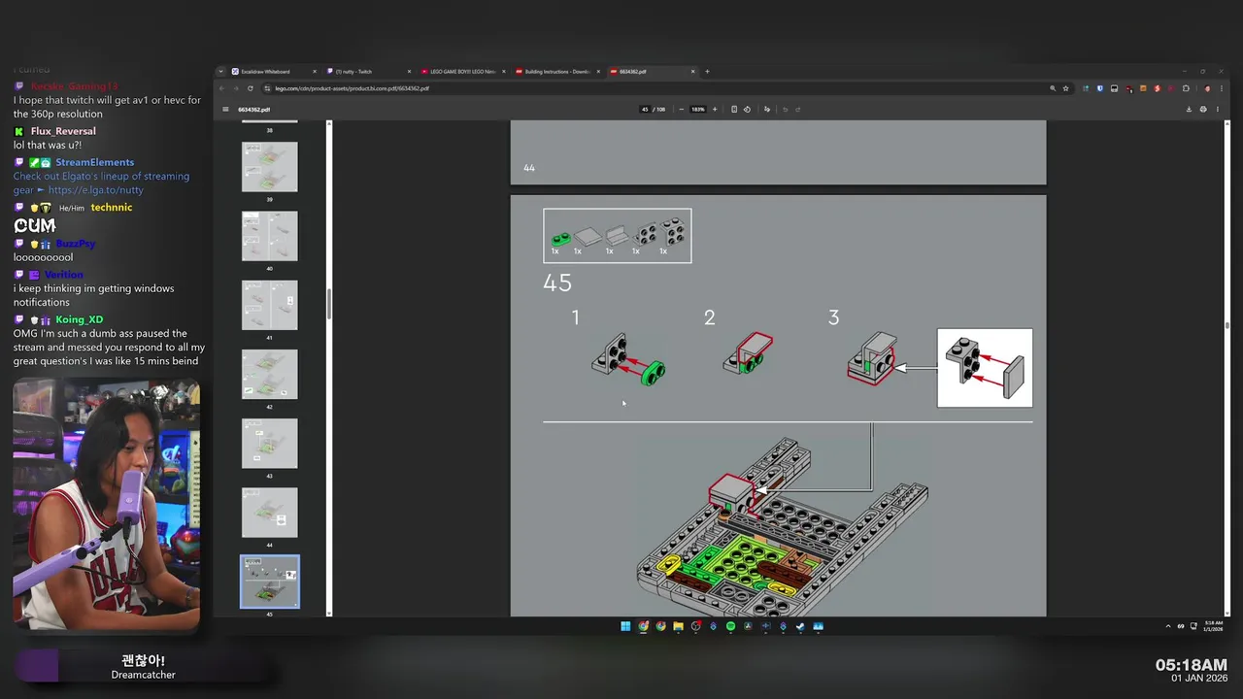This screenshot has width=1243, height=699.
Task: Open the PDF viewer sidebar menu icon
Action: (x=225, y=109)
